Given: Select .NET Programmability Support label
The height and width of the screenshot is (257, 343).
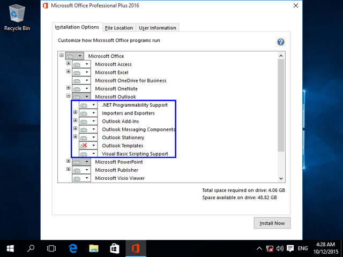Looking at the screenshot, I should click(x=135, y=105).
